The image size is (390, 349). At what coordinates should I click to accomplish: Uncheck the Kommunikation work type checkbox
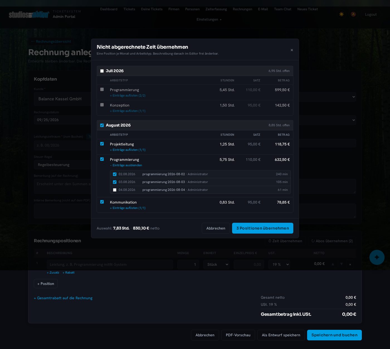[102, 202]
